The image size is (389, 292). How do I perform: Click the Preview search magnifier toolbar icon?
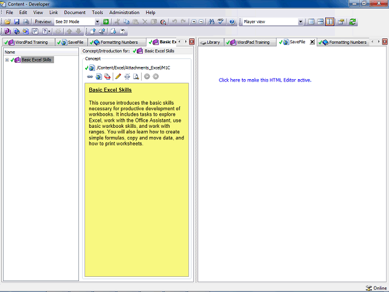163,22
